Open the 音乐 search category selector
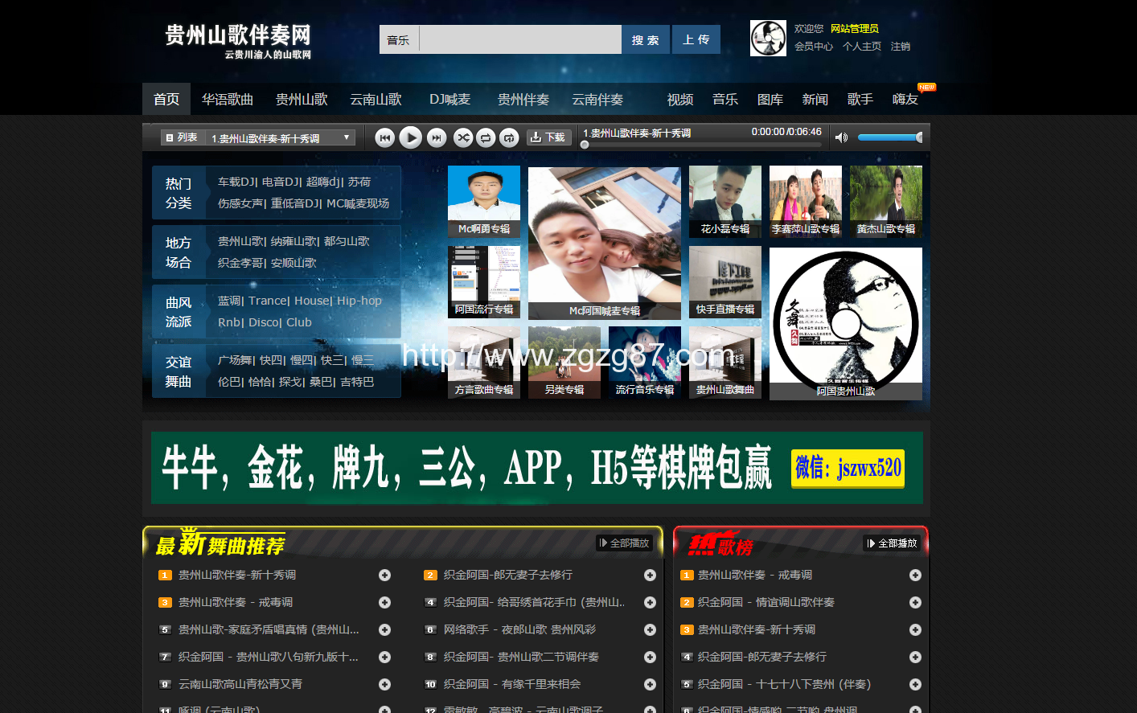The width and height of the screenshot is (1137, 713). [x=398, y=39]
